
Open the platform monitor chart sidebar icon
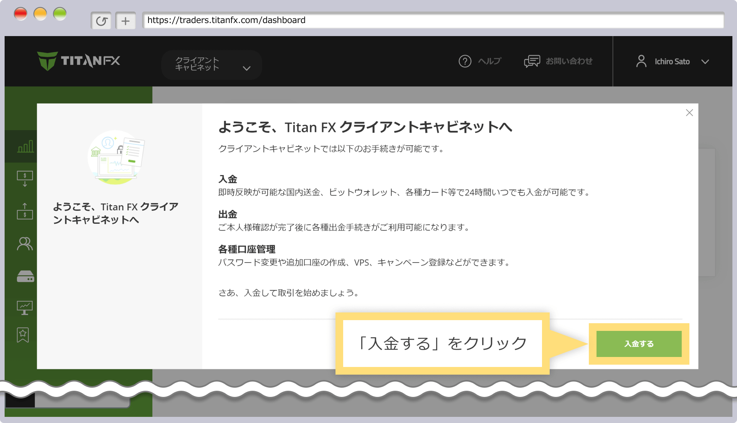(x=25, y=308)
